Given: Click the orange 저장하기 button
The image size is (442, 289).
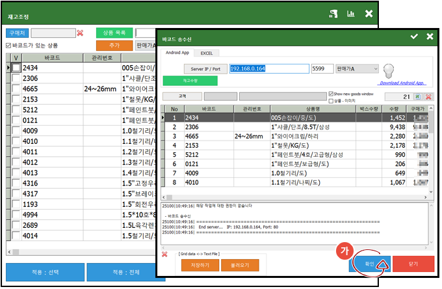Looking at the screenshot, I should tap(200, 266).
